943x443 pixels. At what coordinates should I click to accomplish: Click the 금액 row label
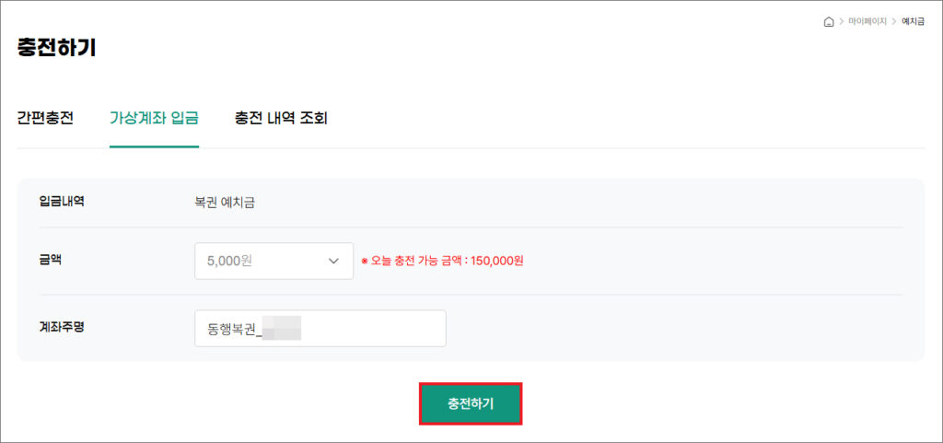click(x=51, y=260)
